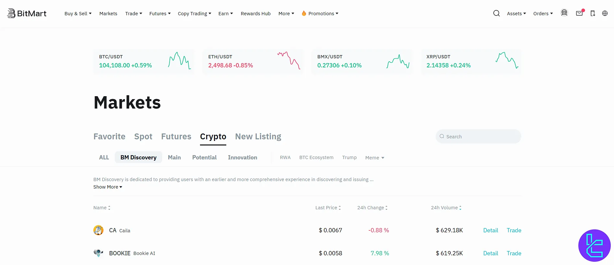
Task: Filter by Trump tag
Action: 349,157
